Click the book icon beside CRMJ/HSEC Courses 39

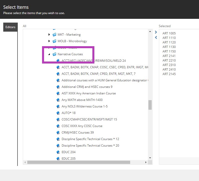(x=58, y=133)
